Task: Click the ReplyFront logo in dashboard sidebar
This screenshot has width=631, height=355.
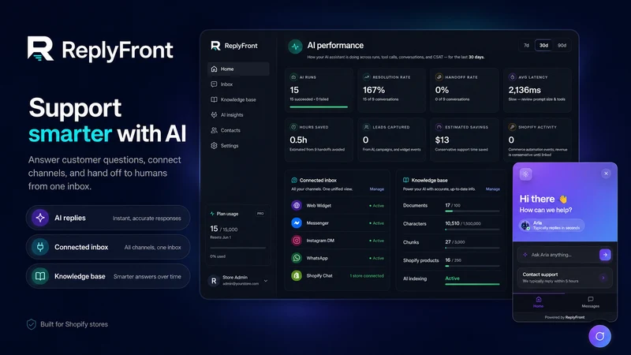Action: [x=233, y=46]
